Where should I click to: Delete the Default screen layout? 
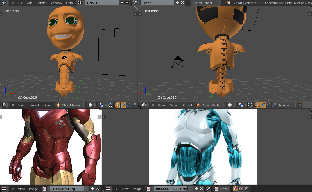(127, 3)
